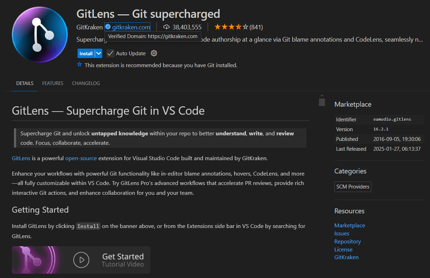Screen dimensions: 430x278
Task: Open the Issues resource link
Action: click(342, 233)
